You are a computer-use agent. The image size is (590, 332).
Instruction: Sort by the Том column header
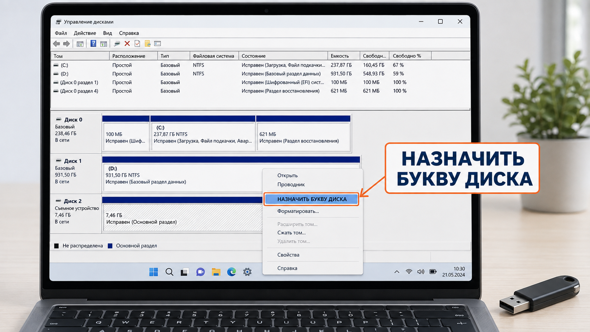tap(80, 56)
